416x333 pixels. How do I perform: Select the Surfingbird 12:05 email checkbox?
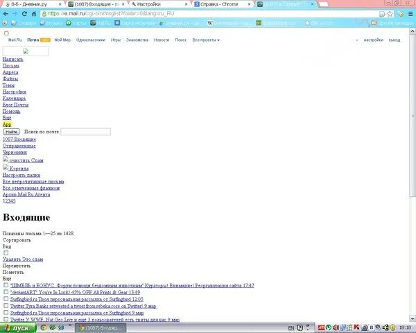point(6,299)
